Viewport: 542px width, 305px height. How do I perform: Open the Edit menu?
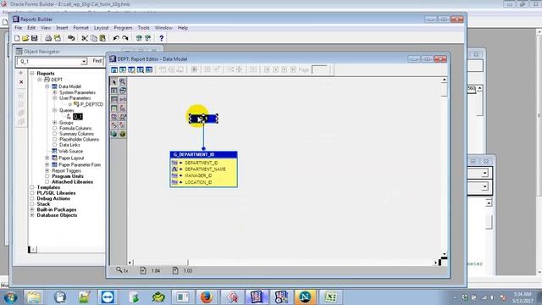(31, 28)
